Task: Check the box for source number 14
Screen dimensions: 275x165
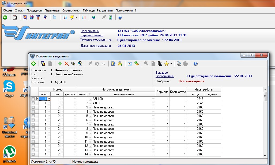Action: pos(33,154)
